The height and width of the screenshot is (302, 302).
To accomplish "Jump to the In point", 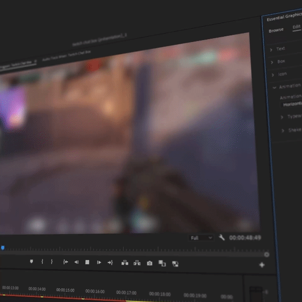I will pyautogui.click(x=66, y=262).
